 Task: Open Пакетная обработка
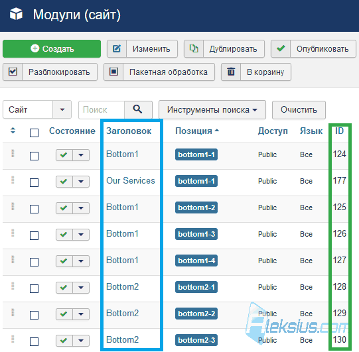click(x=159, y=72)
